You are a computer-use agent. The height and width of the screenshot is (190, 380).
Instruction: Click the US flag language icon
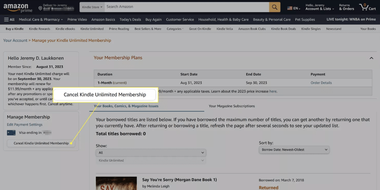(290, 8)
